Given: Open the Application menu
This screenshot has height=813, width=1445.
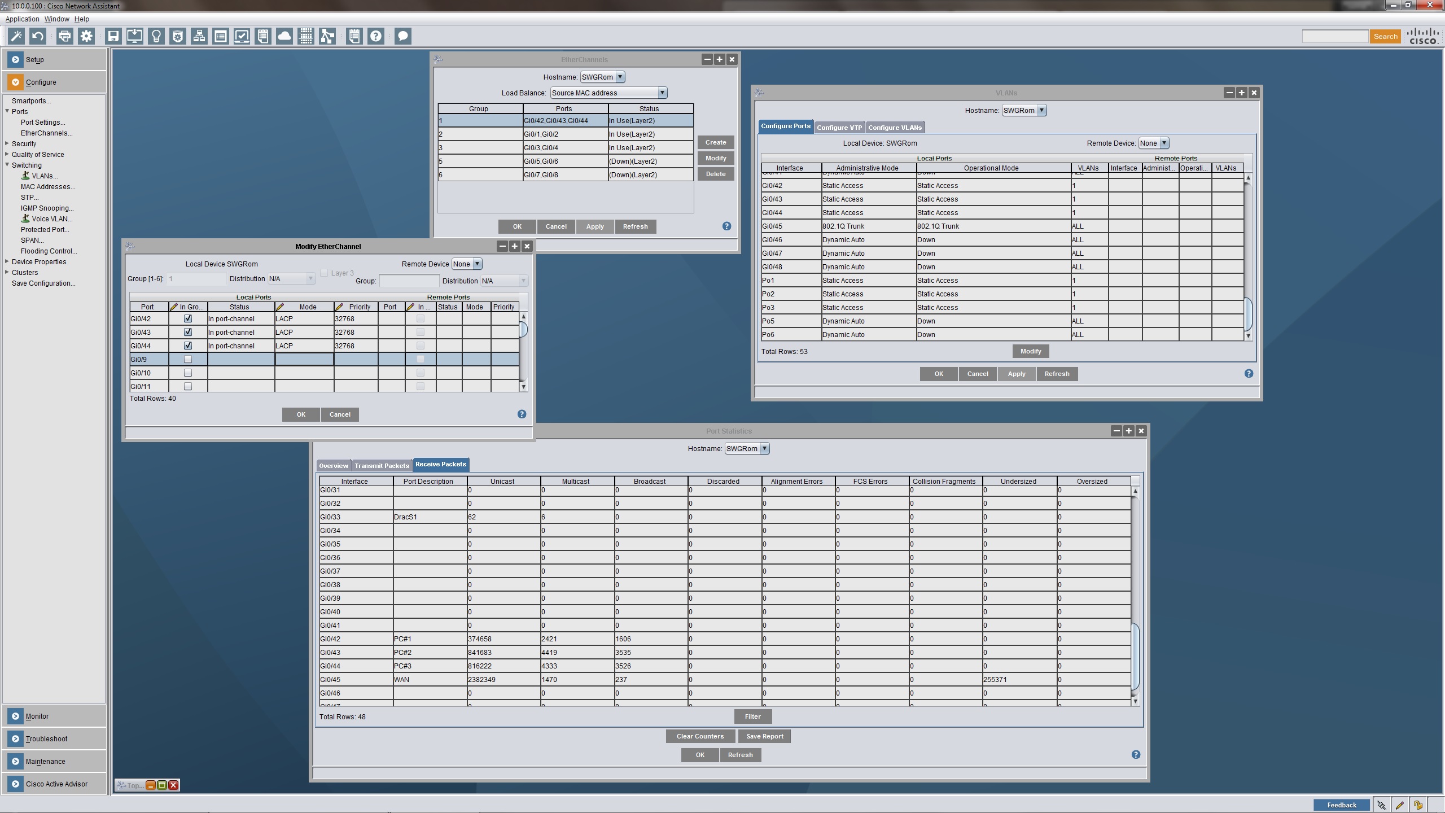Looking at the screenshot, I should (22, 19).
